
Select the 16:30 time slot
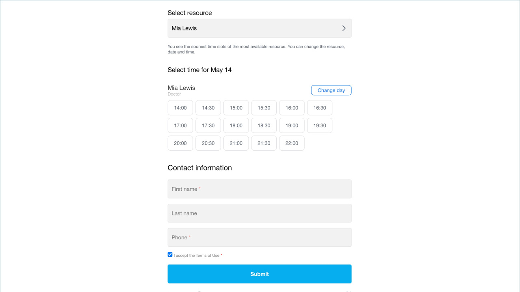[x=320, y=108]
